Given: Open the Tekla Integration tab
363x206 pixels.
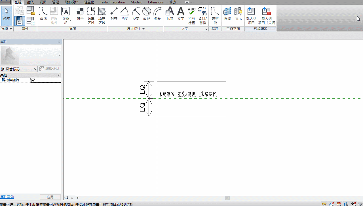Looking at the screenshot, I should [112, 2].
